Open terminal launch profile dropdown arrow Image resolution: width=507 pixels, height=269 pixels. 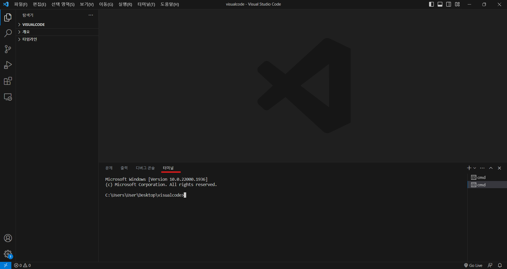coord(475,168)
